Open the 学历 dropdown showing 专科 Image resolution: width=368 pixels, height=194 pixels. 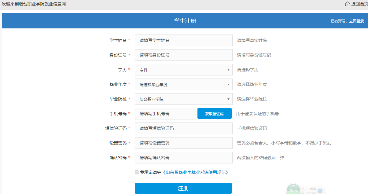pyautogui.click(x=183, y=70)
